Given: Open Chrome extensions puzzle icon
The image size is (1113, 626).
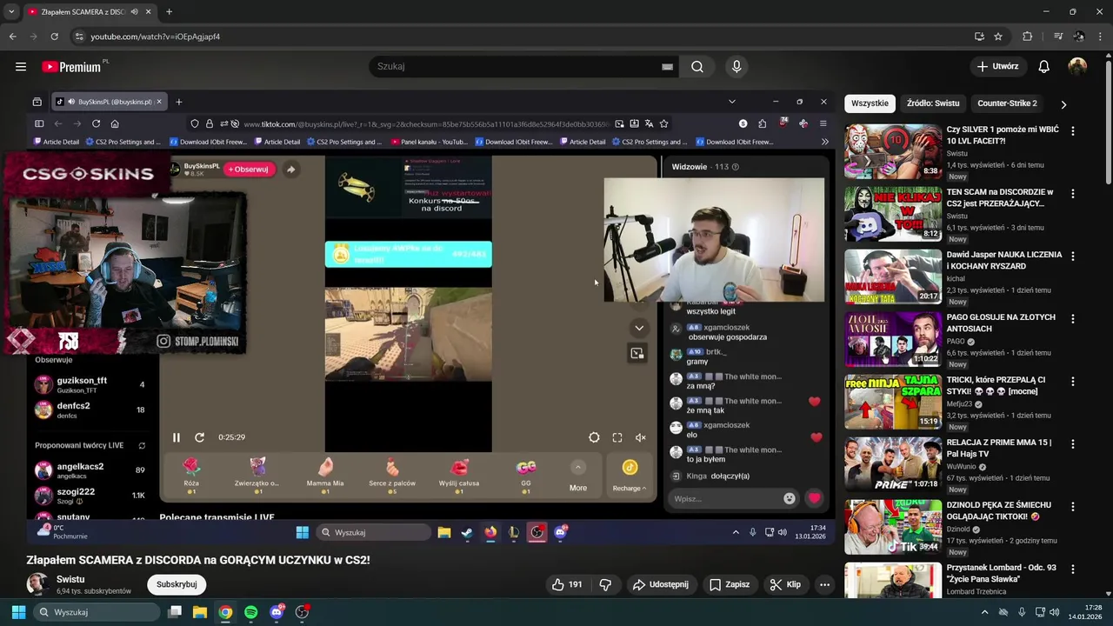Looking at the screenshot, I should click(x=1027, y=37).
